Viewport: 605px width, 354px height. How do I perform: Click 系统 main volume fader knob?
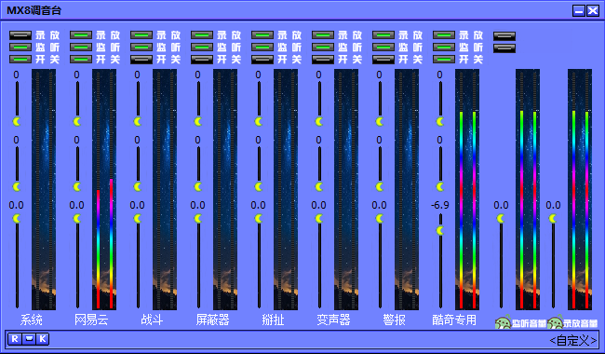click(17, 219)
